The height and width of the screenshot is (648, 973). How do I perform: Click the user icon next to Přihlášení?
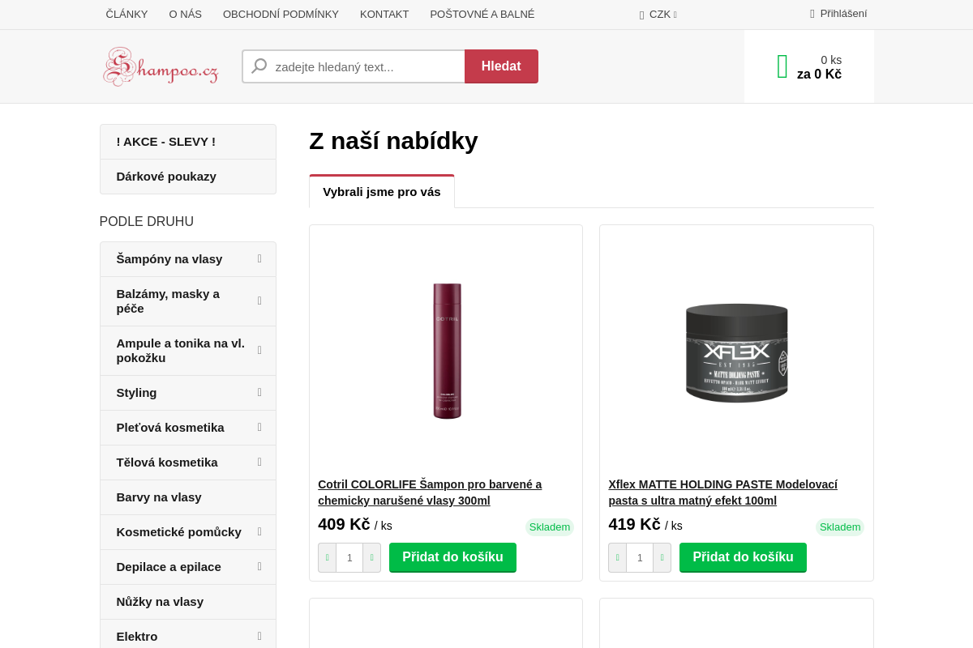click(x=811, y=14)
